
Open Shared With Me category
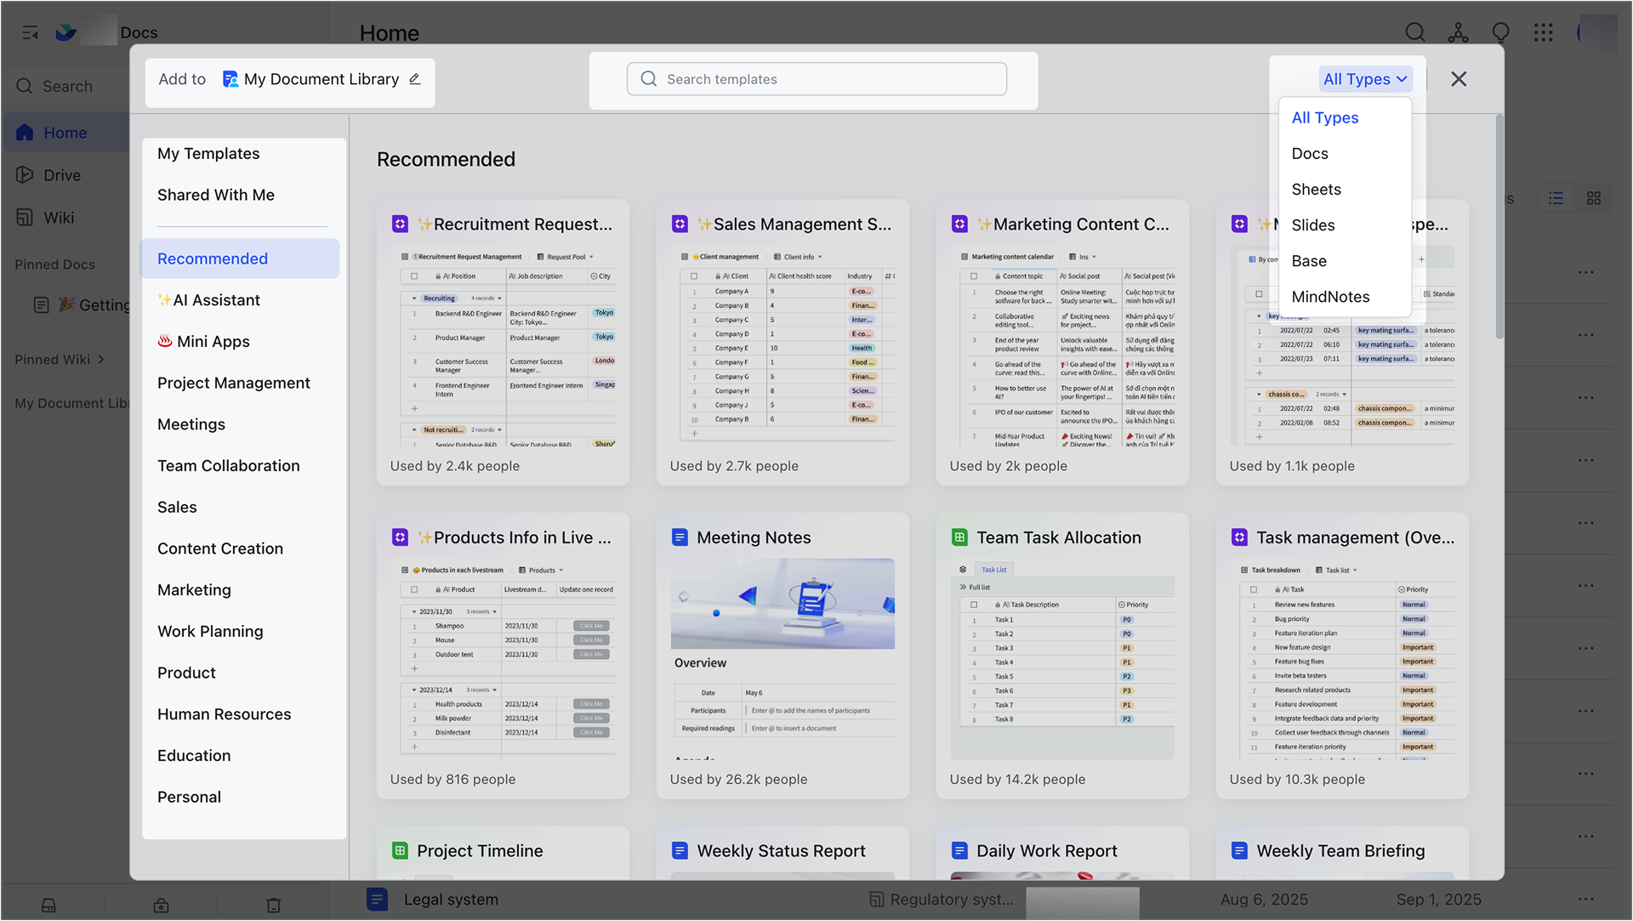(216, 195)
